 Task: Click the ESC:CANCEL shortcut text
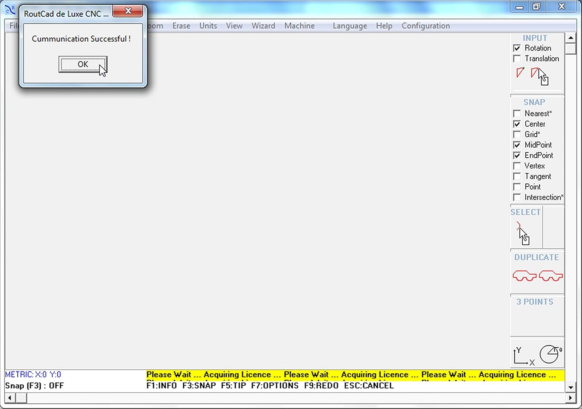[369, 386]
